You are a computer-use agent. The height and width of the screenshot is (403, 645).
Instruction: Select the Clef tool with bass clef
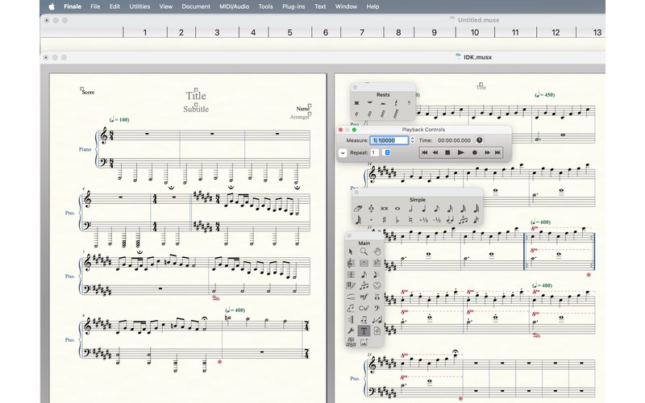point(377,308)
